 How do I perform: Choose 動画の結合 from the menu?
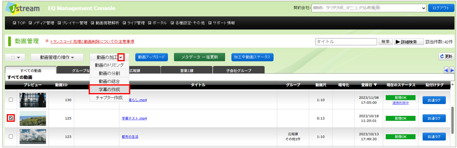(x=109, y=81)
